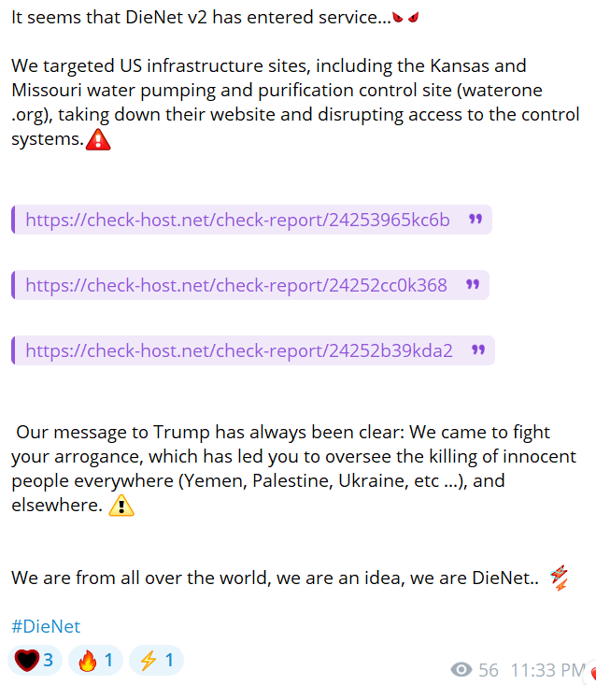Click the 11:33 PM timestamp
The image size is (596, 685).
coord(548,670)
